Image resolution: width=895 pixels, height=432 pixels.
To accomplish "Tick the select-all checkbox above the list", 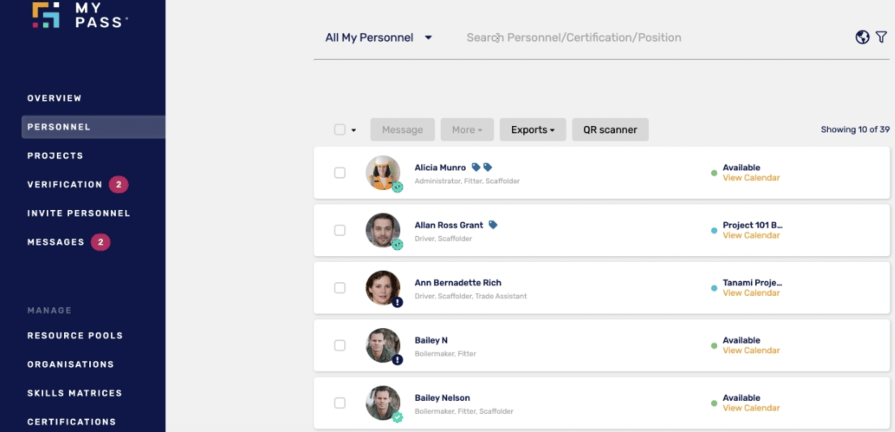I will coord(339,129).
